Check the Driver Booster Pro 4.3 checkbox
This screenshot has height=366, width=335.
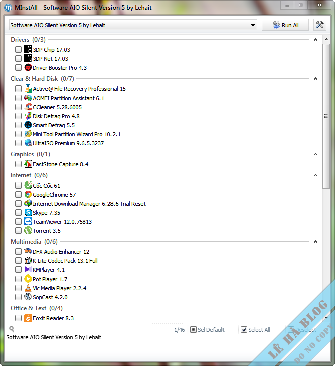coord(18,68)
